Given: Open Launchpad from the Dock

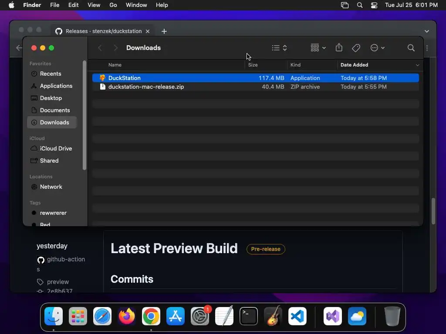Looking at the screenshot, I should [78, 316].
